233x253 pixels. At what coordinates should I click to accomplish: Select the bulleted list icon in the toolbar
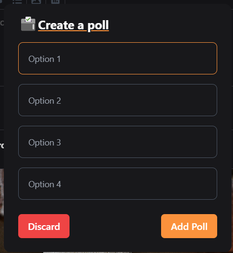point(17,2)
